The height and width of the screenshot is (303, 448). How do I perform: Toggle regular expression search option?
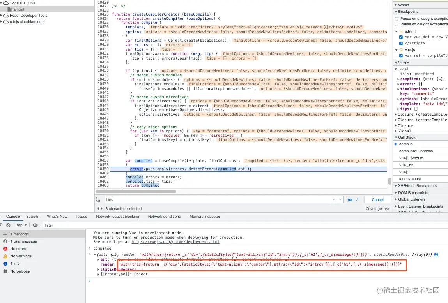click(357, 200)
